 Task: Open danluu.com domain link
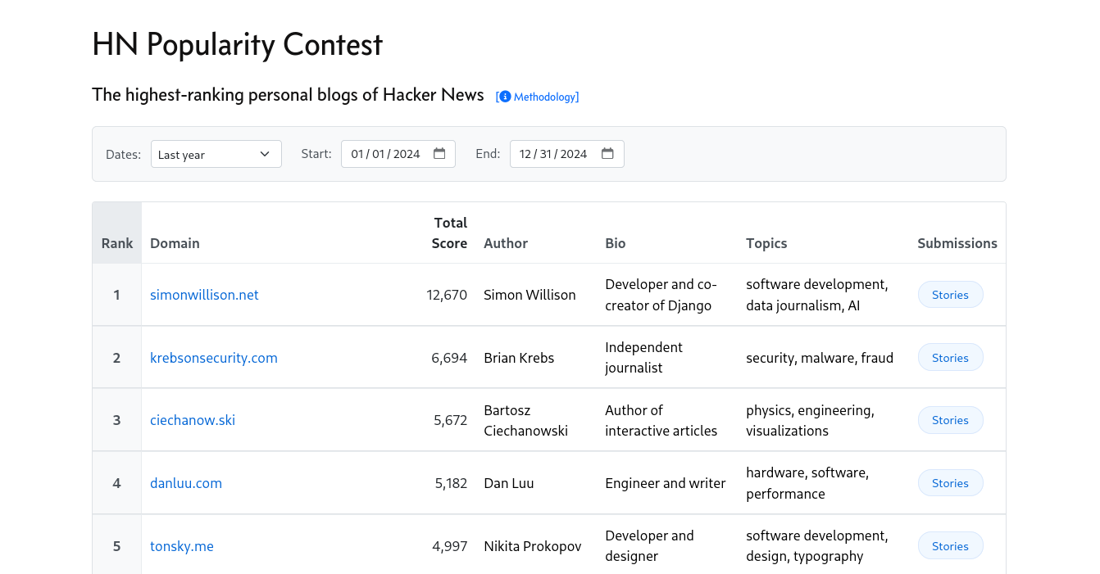(x=186, y=483)
